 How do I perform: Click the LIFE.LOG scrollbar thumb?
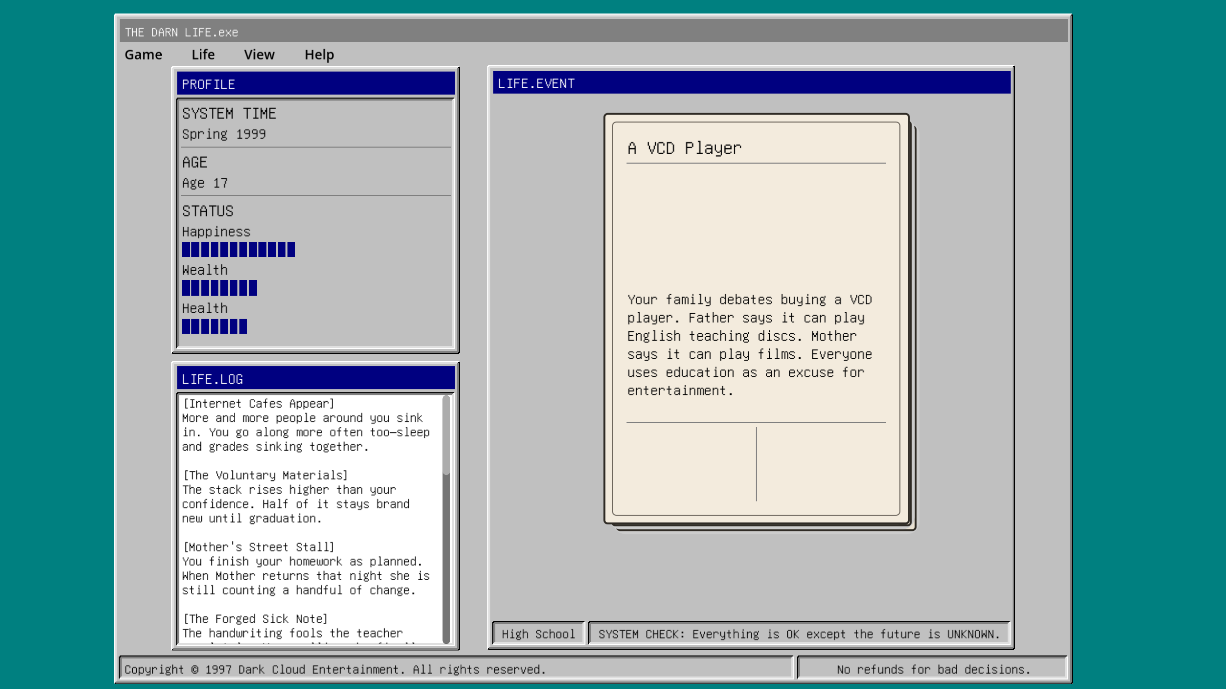point(446,435)
